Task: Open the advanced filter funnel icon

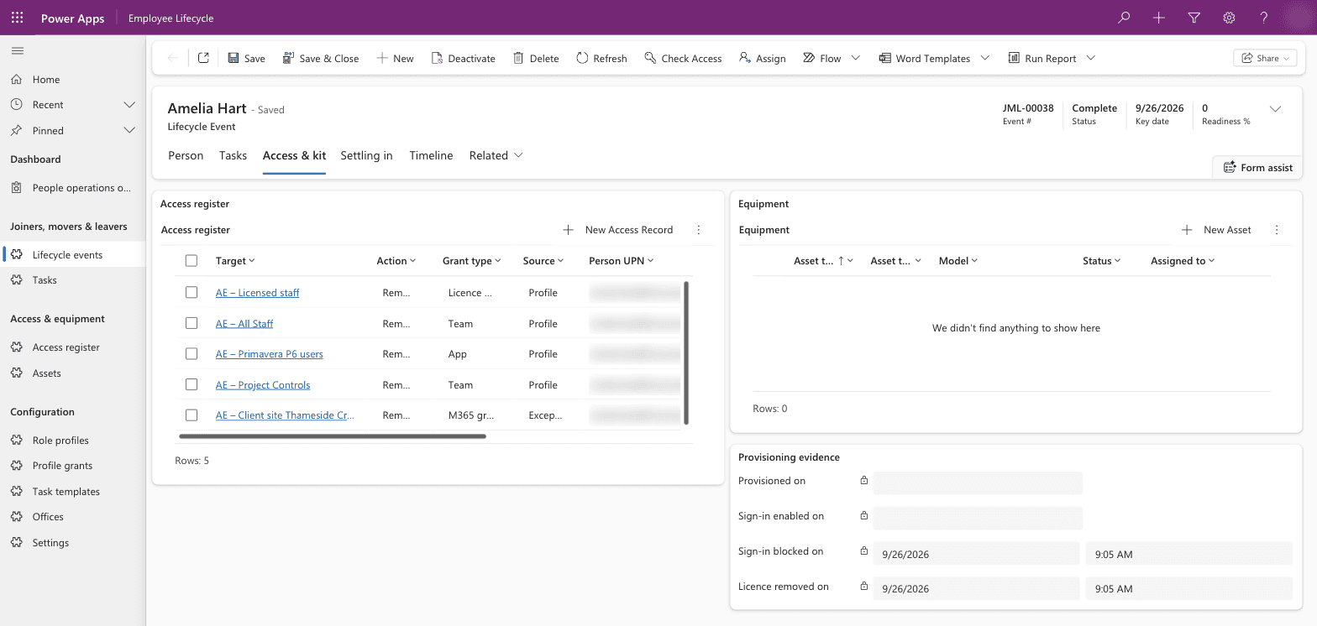Action: (x=1194, y=18)
